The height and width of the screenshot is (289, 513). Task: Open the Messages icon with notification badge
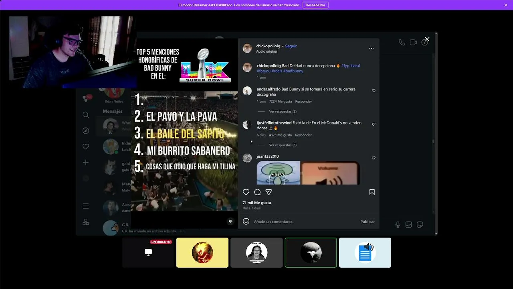86,98
